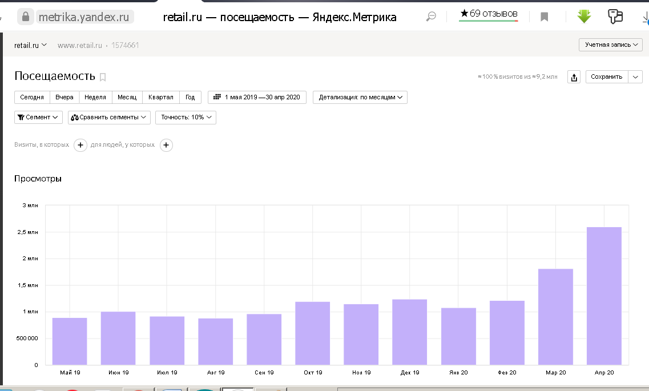The width and height of the screenshot is (649, 391).
Task: Open the 69 отзывов site rating
Action: point(489,15)
